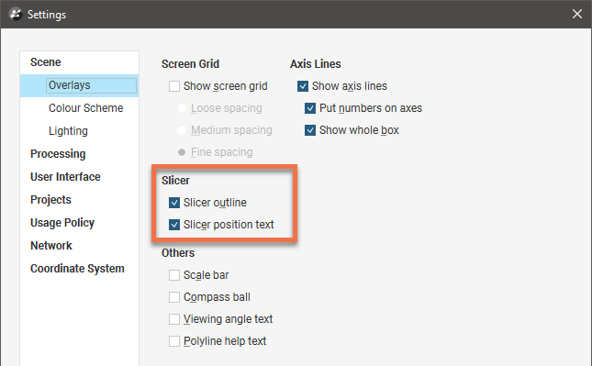Toggle Slicer position text checkbox
Viewport: 592px width, 366px height.
[174, 225]
